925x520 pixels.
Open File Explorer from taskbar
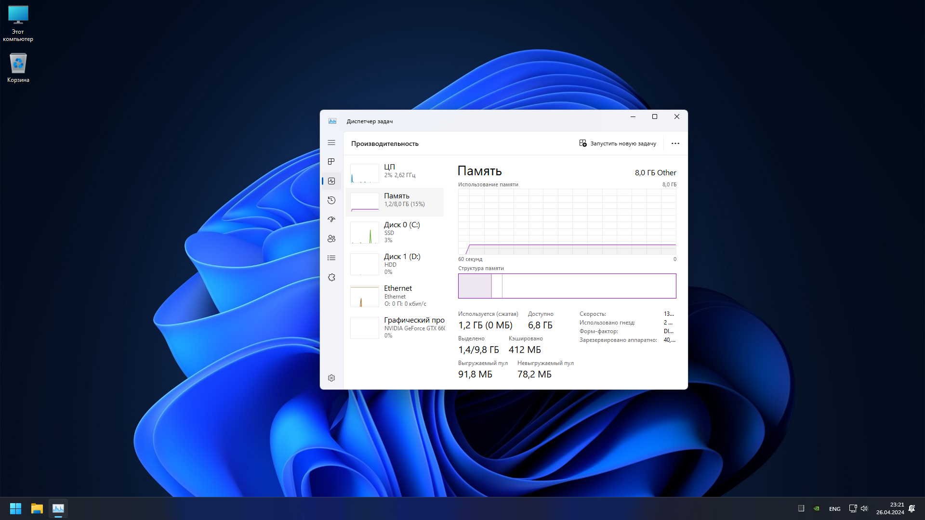(x=37, y=508)
